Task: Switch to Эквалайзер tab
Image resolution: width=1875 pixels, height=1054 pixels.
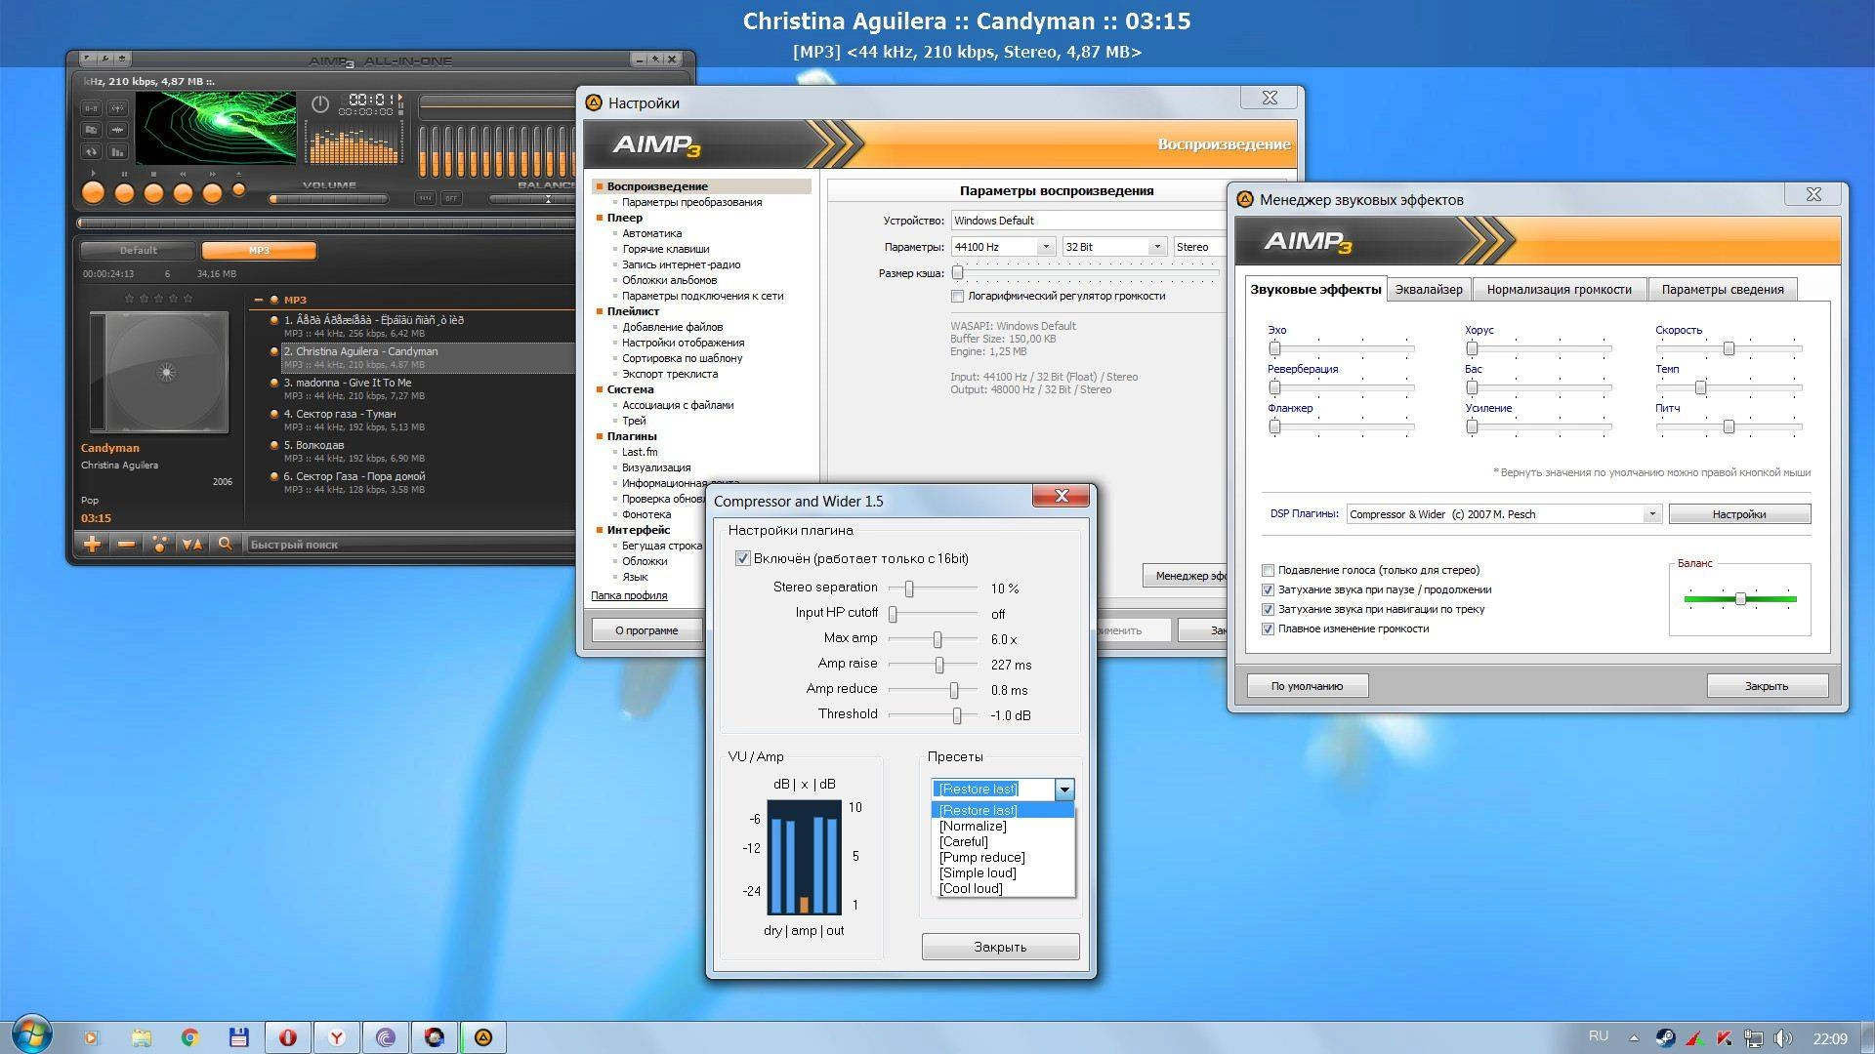Action: (1429, 290)
